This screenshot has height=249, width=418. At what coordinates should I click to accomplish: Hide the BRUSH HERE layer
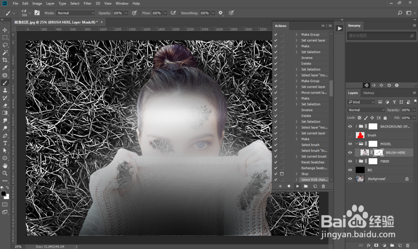350,153
